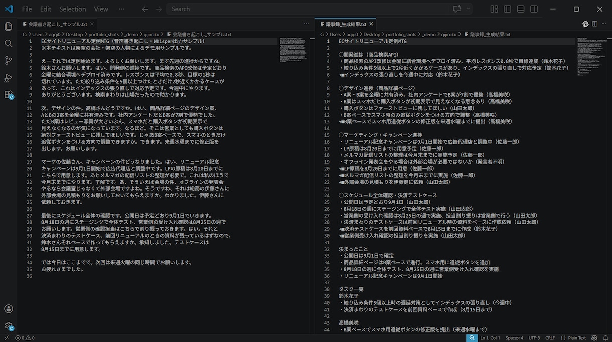The image size is (612, 342).
Task: Open the Customize Layout icon
Action: pos(494,9)
